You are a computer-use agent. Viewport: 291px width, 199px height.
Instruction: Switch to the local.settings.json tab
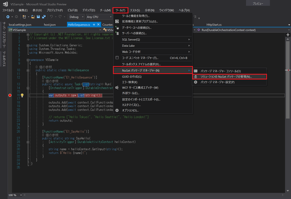[x=20, y=24]
